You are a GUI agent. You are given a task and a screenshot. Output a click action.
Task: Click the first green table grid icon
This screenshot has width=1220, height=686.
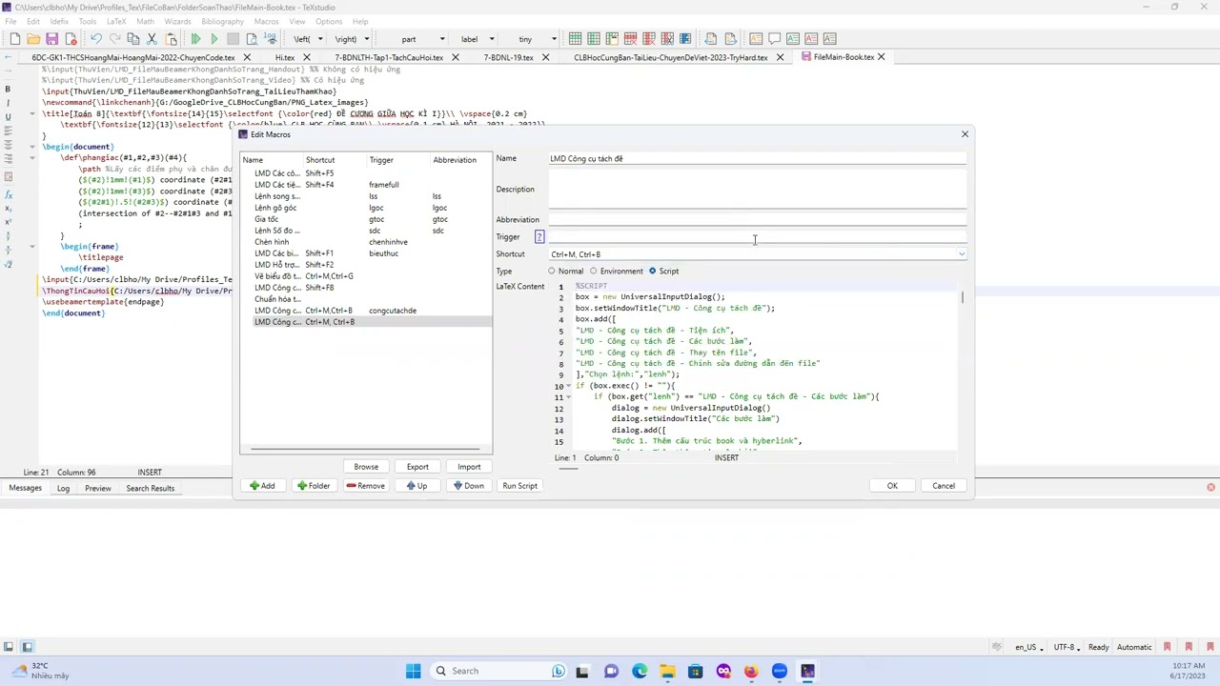575,39
